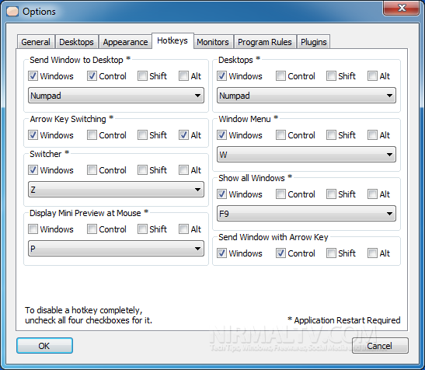
Task: Dismiss dialog with the Cancel button
Action: (380, 346)
